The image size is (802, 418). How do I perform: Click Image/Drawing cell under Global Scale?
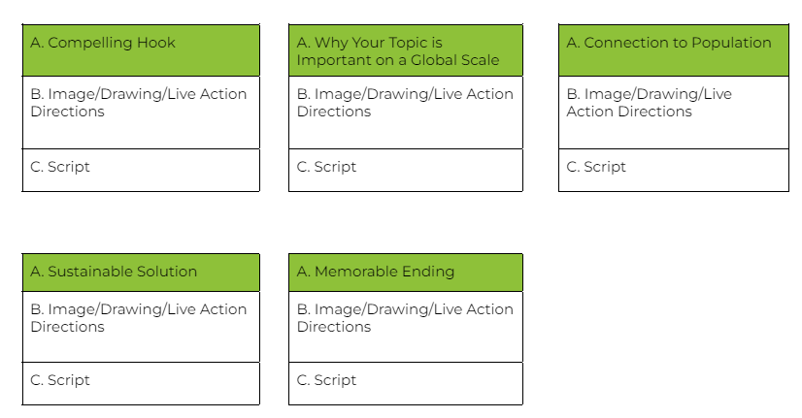[406, 113]
